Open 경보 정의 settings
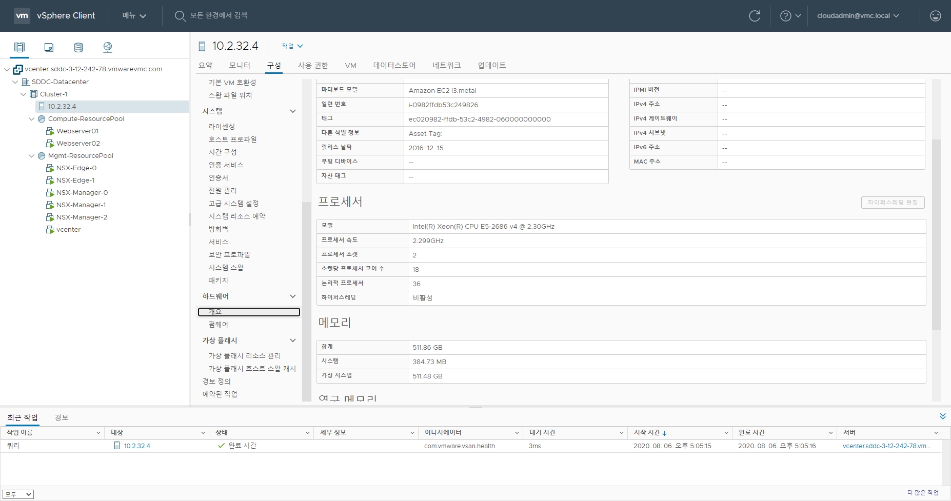The image size is (951, 501). click(x=216, y=382)
